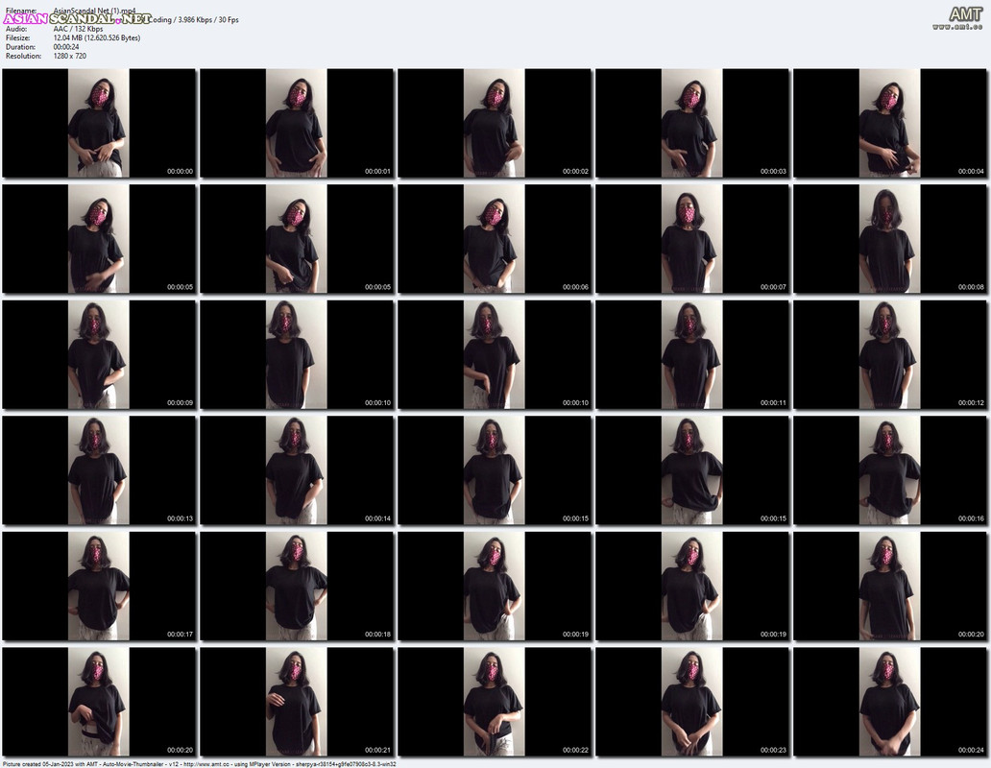Click the resolution value "1280 x 720"

coord(70,56)
